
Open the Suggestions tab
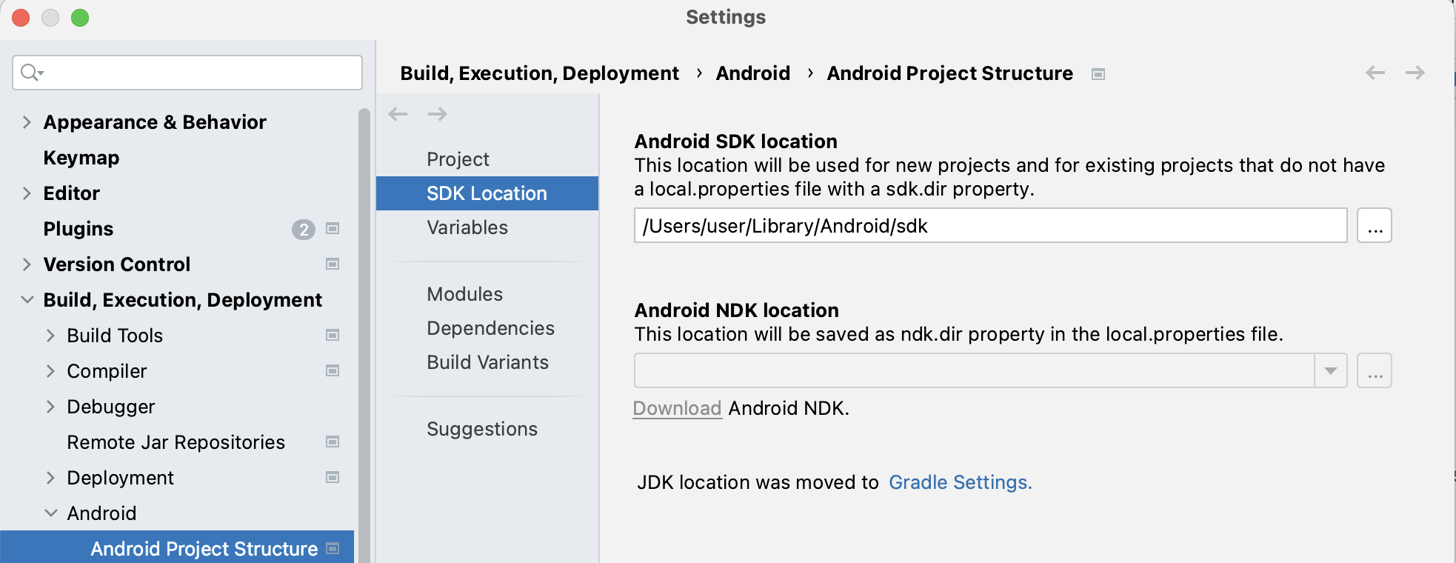[x=487, y=429]
